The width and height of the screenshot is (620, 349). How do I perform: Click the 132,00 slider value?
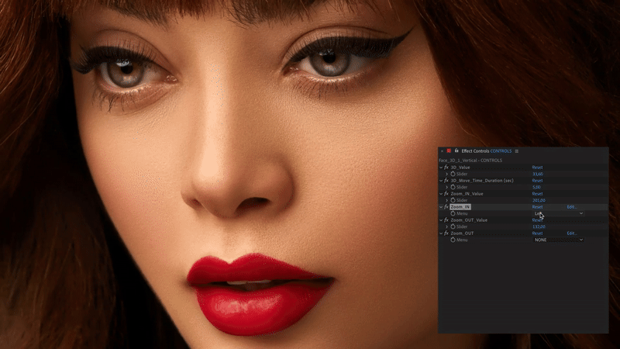pos(539,226)
